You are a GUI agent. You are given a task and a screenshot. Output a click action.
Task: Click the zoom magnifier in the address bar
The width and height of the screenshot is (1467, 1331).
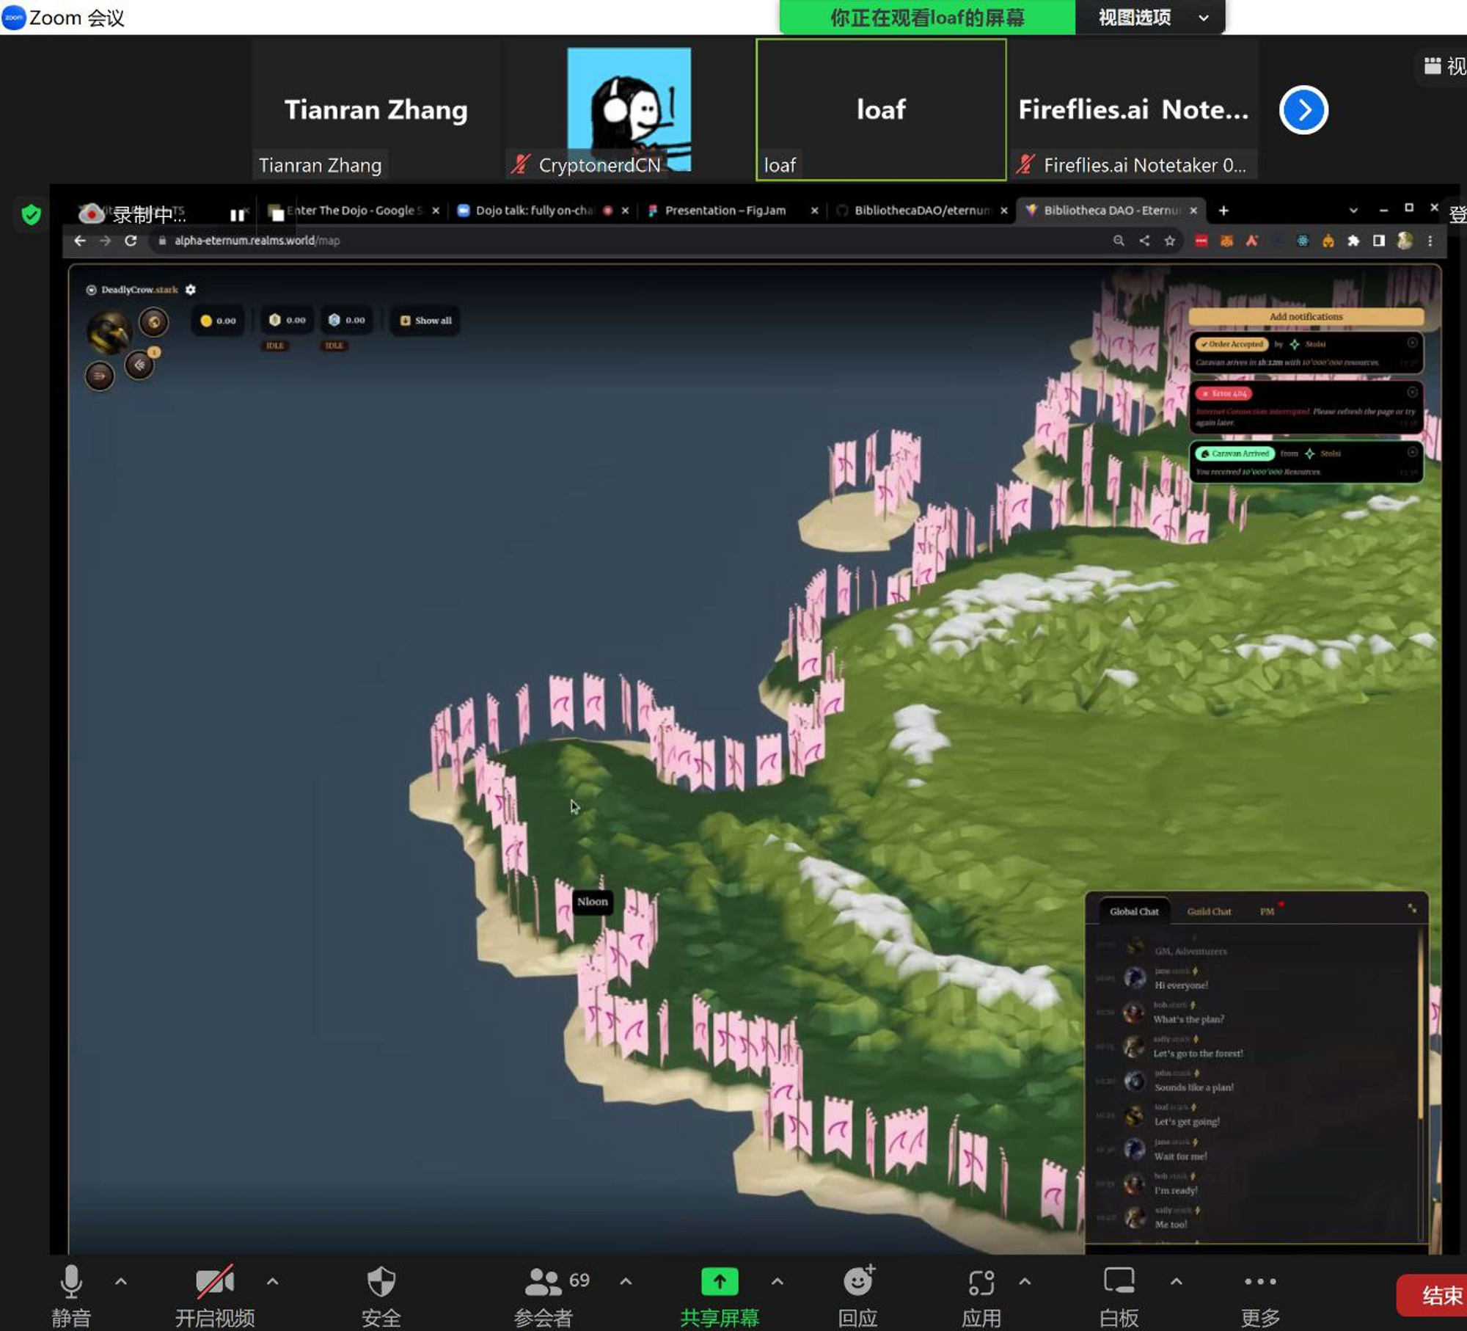[x=1119, y=241]
